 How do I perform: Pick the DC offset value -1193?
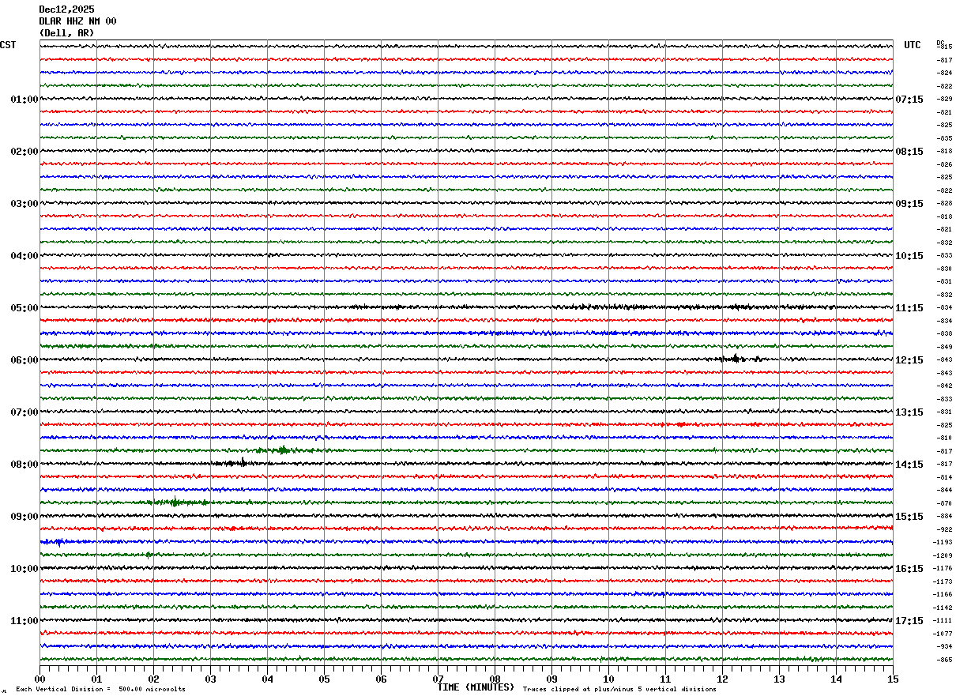tap(943, 543)
